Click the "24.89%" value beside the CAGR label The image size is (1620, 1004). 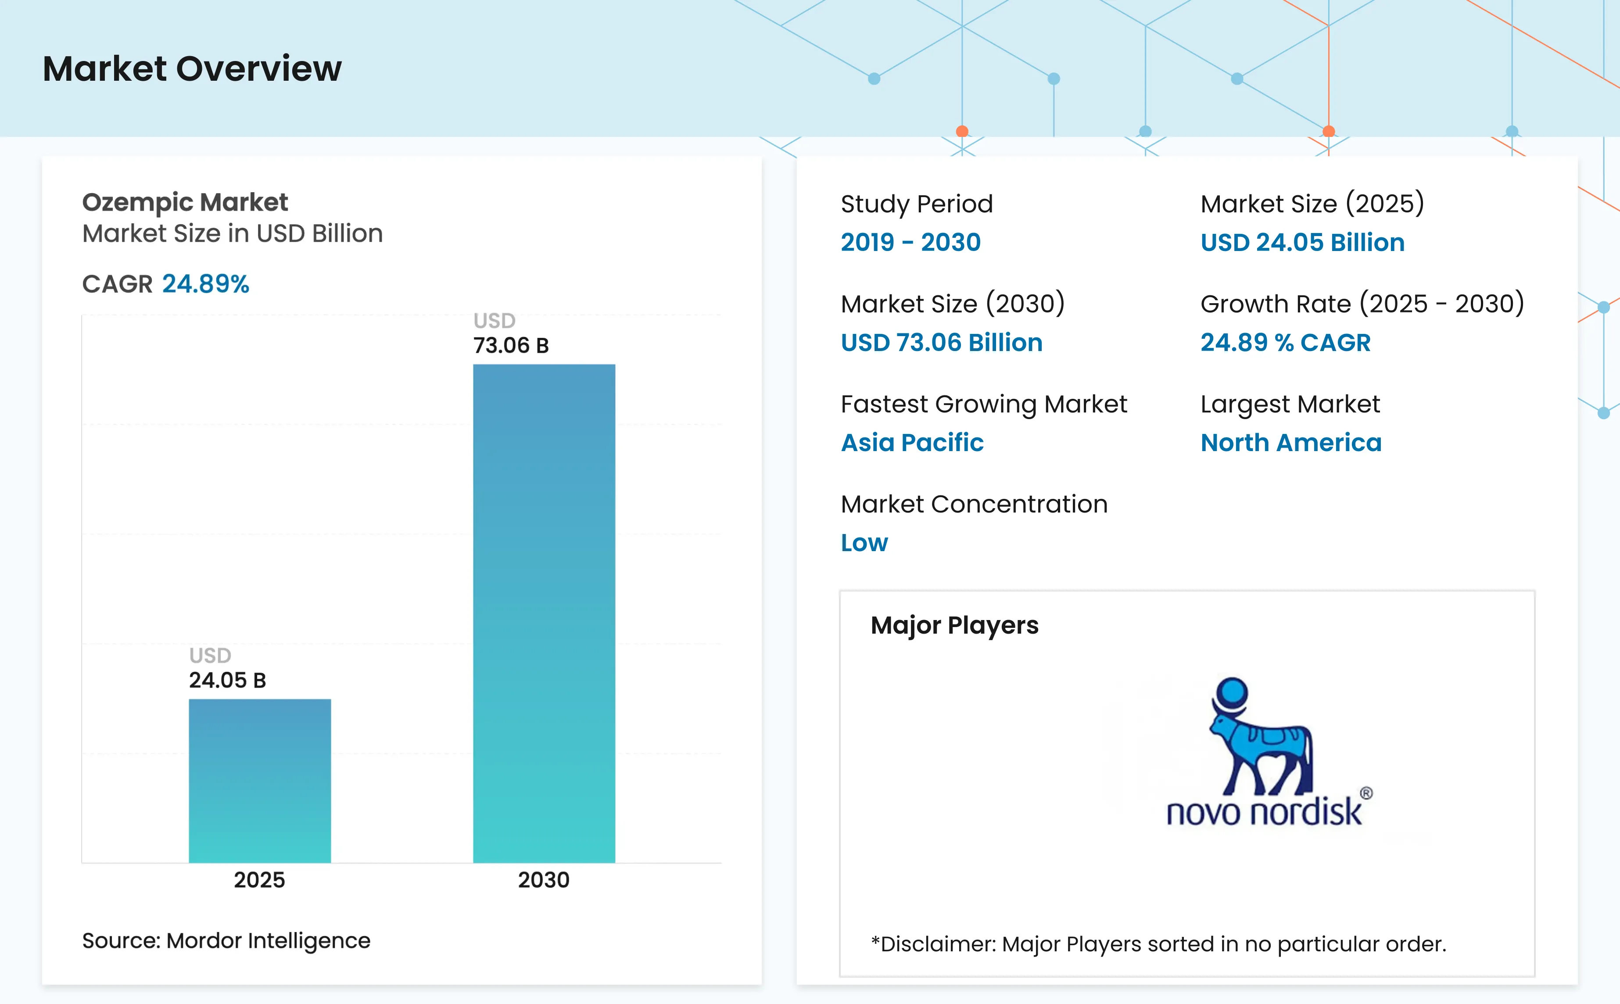pyautogui.click(x=206, y=284)
